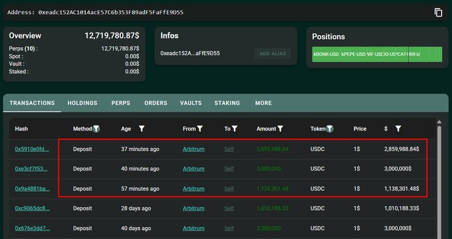The width and height of the screenshot is (452, 239).
Task: Click the Vault label in Overview
Action: click(17, 64)
